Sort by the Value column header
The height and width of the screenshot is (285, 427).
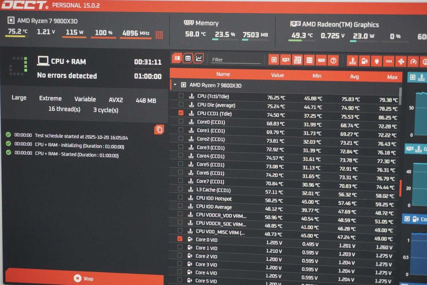(x=278, y=75)
